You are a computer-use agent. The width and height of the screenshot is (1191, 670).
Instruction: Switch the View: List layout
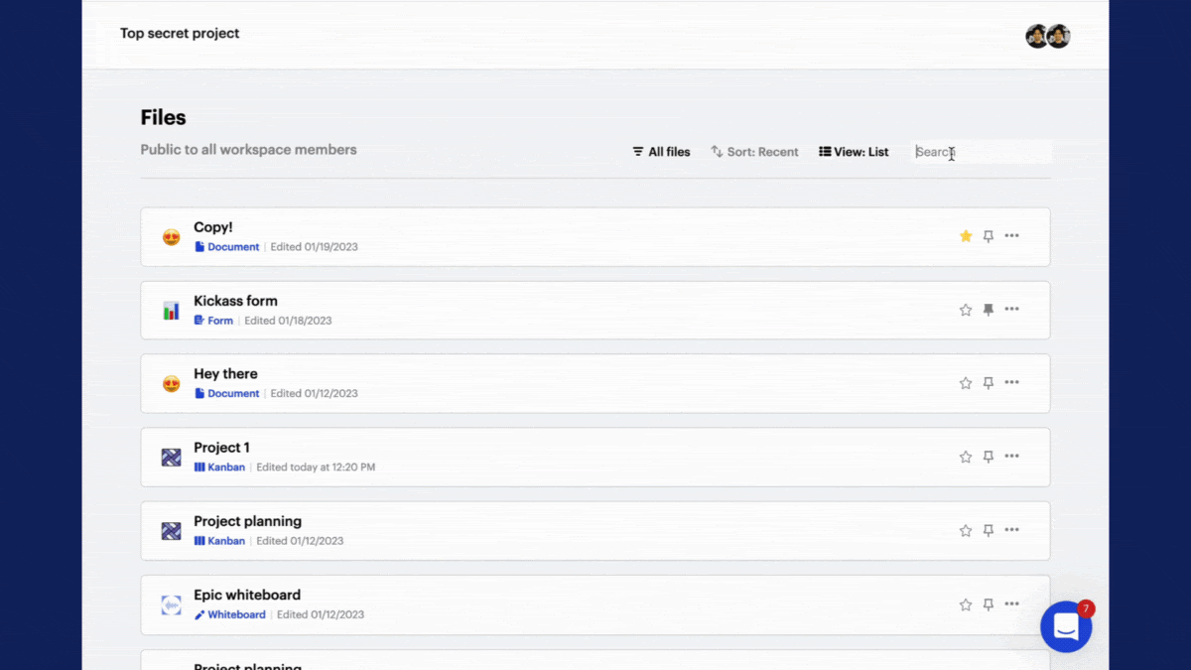point(854,152)
